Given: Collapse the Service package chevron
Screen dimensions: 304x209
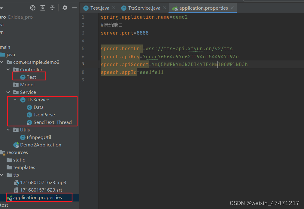Looking at the screenshot, I should pos(8,92).
